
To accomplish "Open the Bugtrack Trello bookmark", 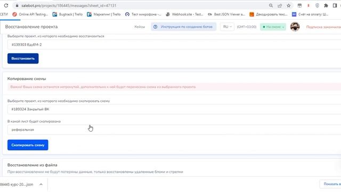I will pos(68,14).
